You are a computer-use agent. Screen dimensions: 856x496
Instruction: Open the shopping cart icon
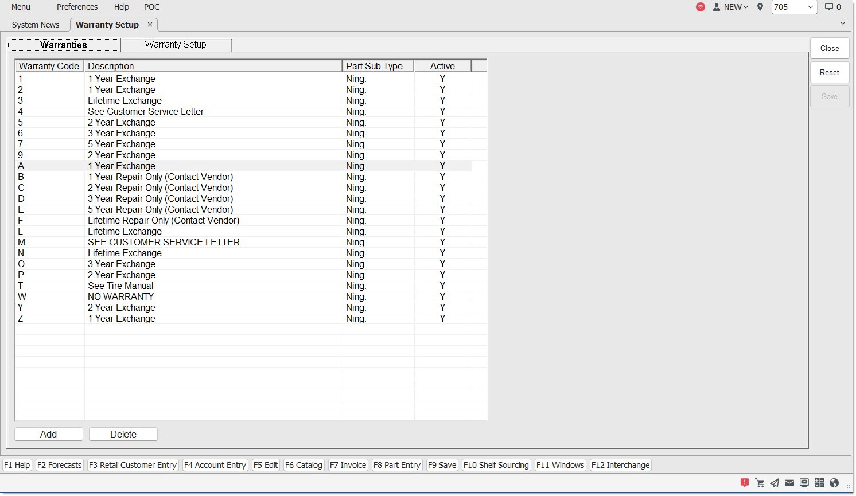click(x=760, y=483)
